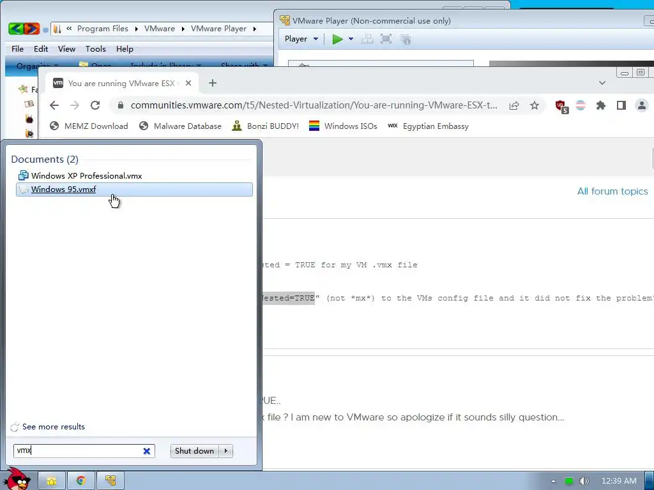Click the Show desktop strip on taskbar
654x490 pixels.
coord(650,481)
